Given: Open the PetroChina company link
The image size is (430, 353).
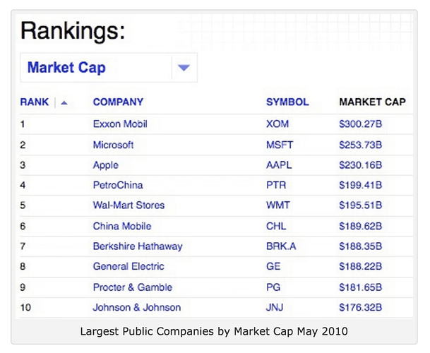Looking at the screenshot, I should pos(118,185).
